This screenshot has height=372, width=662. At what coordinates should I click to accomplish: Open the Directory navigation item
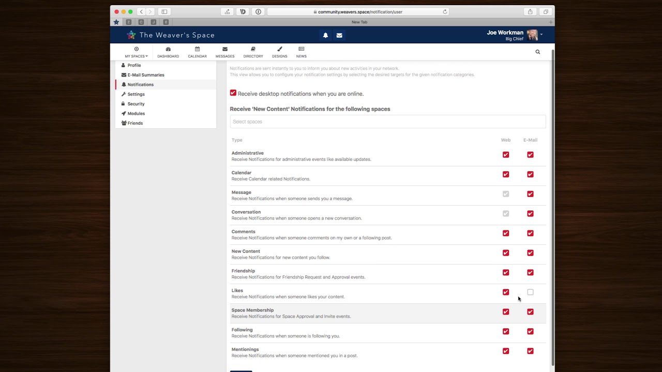click(x=253, y=52)
